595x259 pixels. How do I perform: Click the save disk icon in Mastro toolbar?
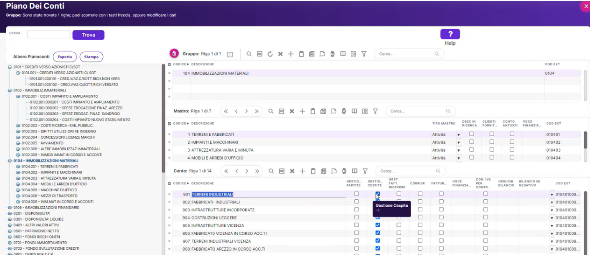[x=323, y=111]
